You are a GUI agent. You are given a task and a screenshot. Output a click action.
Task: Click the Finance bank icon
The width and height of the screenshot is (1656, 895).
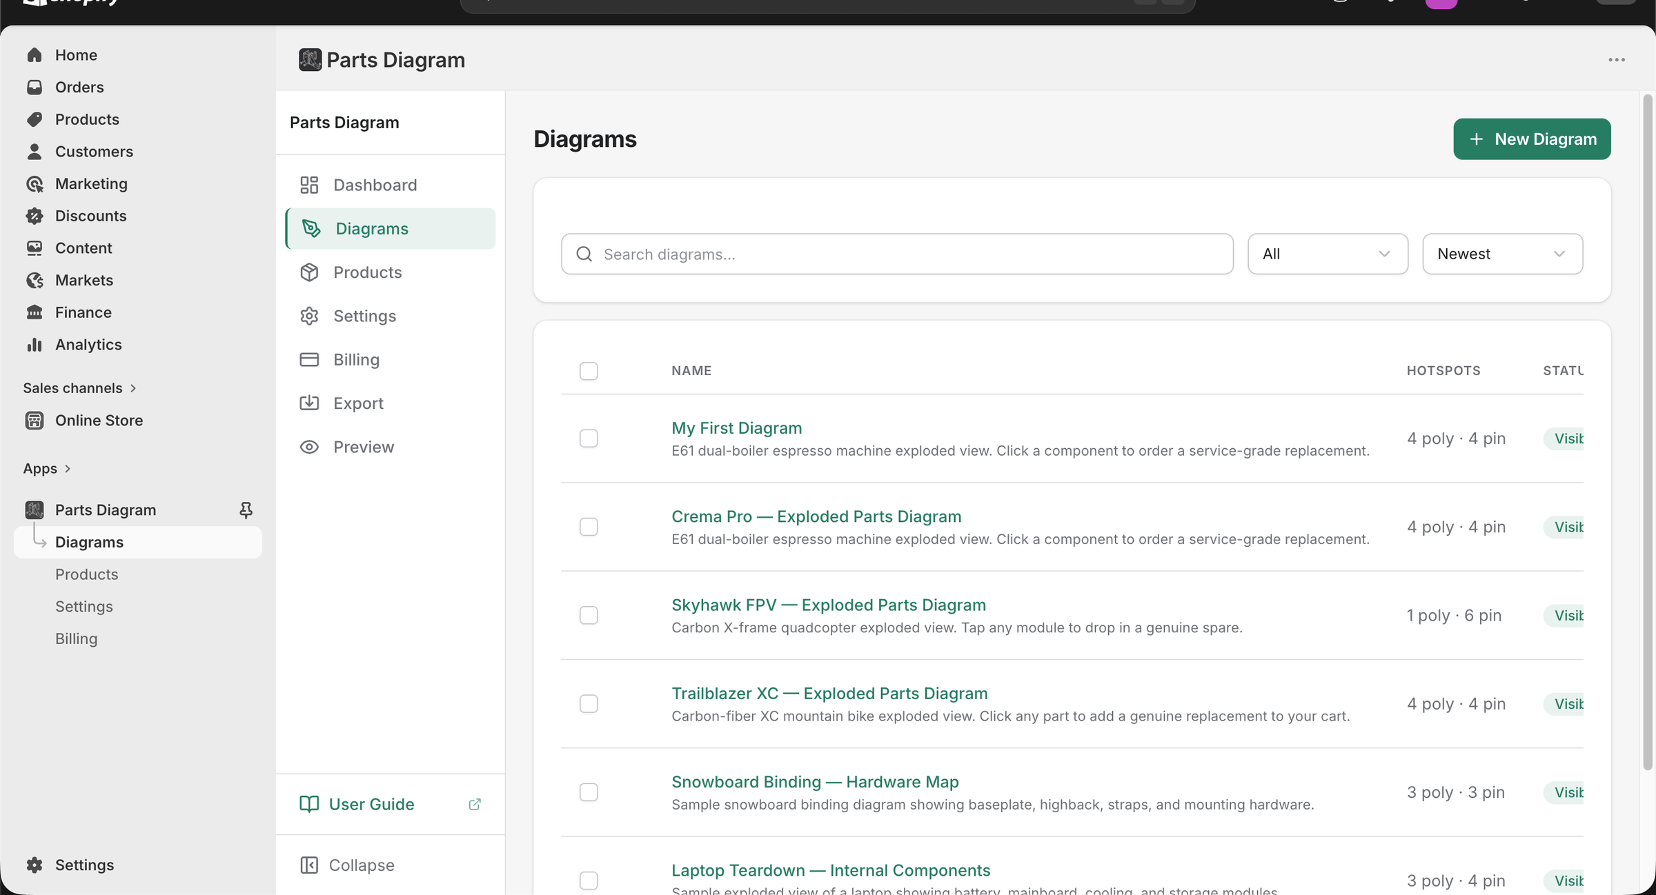tap(34, 312)
